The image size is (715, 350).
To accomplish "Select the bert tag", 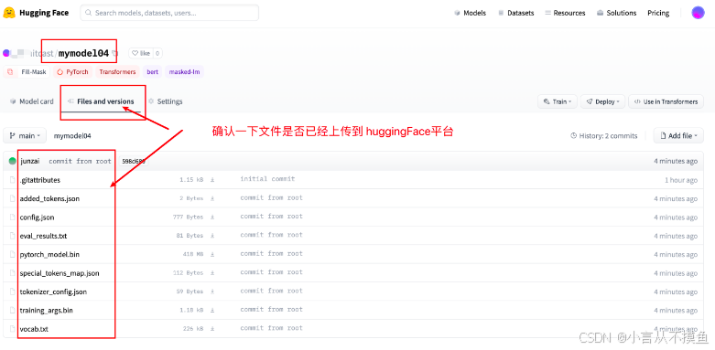I will coord(152,72).
